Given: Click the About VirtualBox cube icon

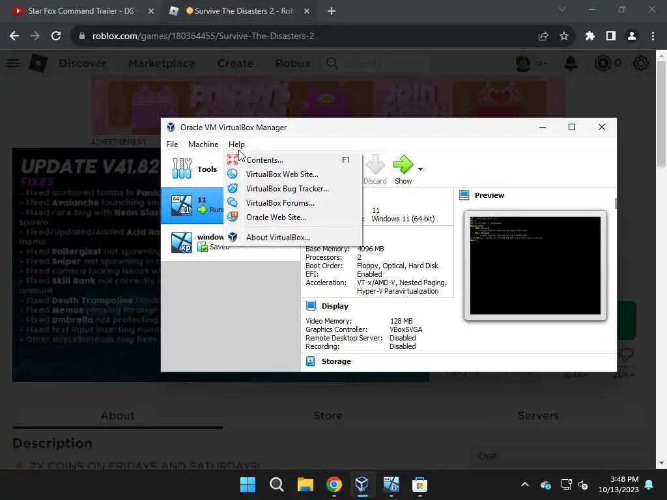Looking at the screenshot, I should pos(233,237).
